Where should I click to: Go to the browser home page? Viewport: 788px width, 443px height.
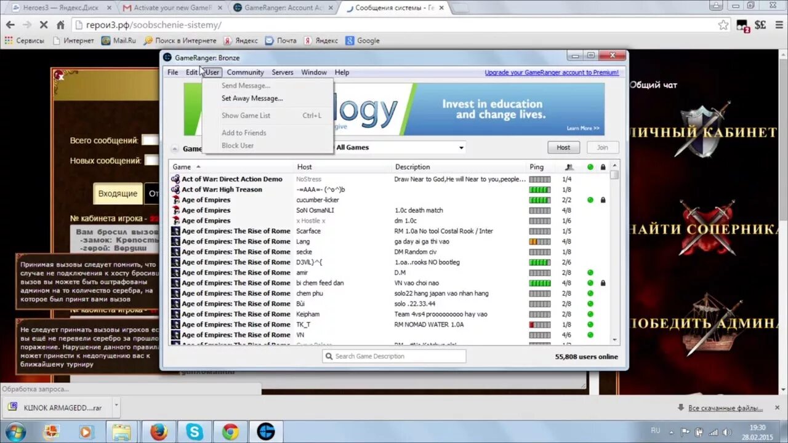60,25
